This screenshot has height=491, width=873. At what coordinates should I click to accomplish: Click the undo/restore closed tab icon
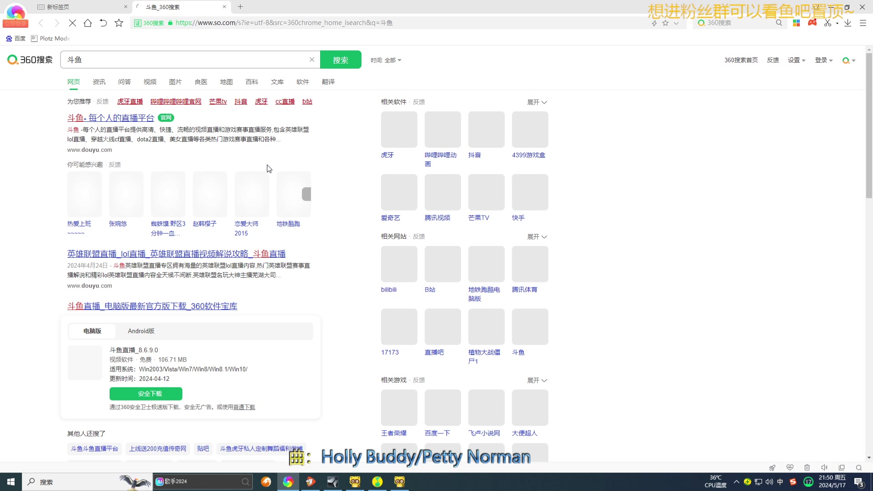[x=103, y=23]
